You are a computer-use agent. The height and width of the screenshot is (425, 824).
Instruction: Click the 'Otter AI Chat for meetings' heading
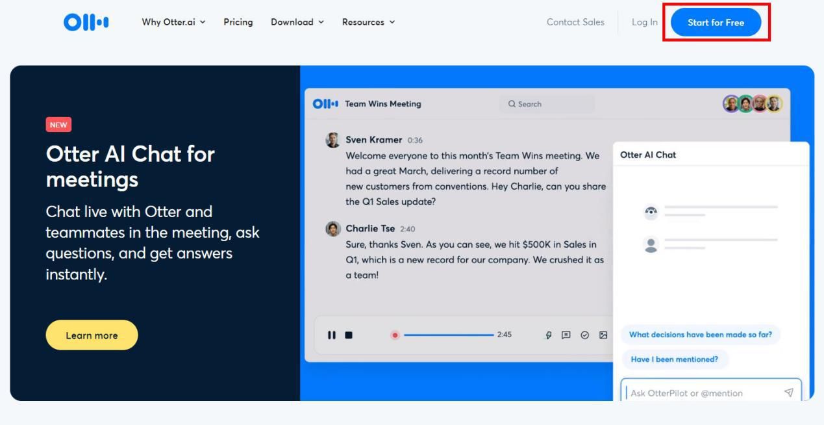[130, 166]
